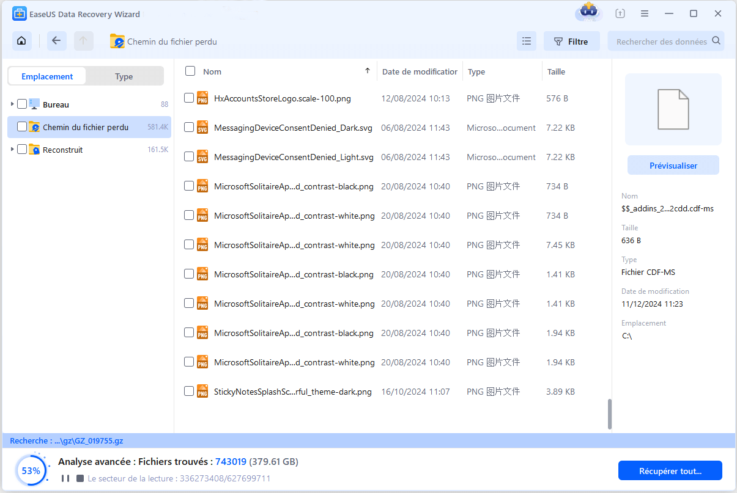Click PNG icon of HxAccountsStoreLogo.scale-100.png
Image resolution: width=737 pixels, height=493 pixels.
pyautogui.click(x=202, y=98)
